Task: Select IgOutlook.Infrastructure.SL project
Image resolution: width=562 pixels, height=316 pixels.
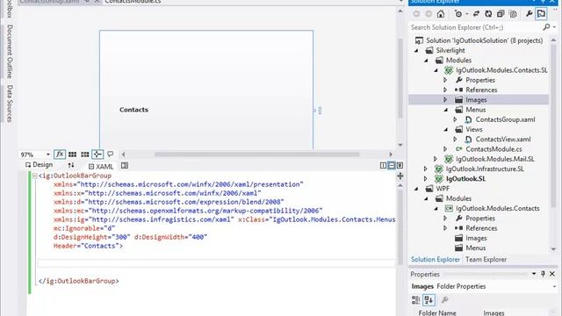Action: 485,169
